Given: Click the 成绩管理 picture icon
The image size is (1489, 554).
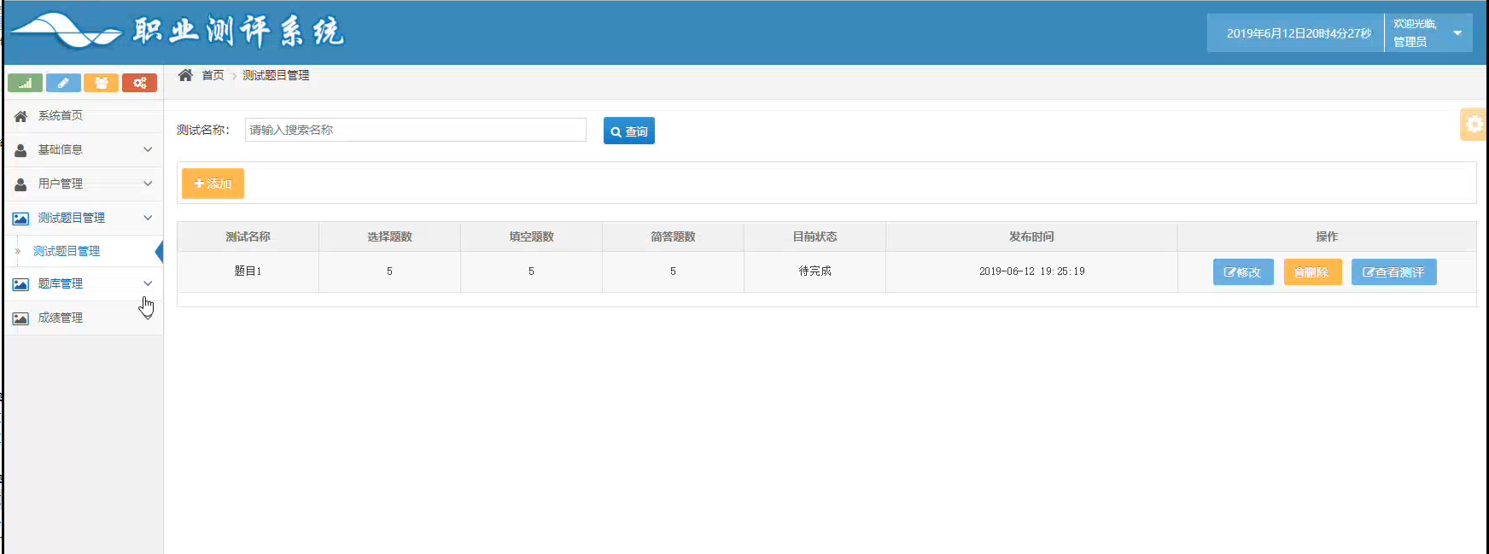Looking at the screenshot, I should pos(20,318).
